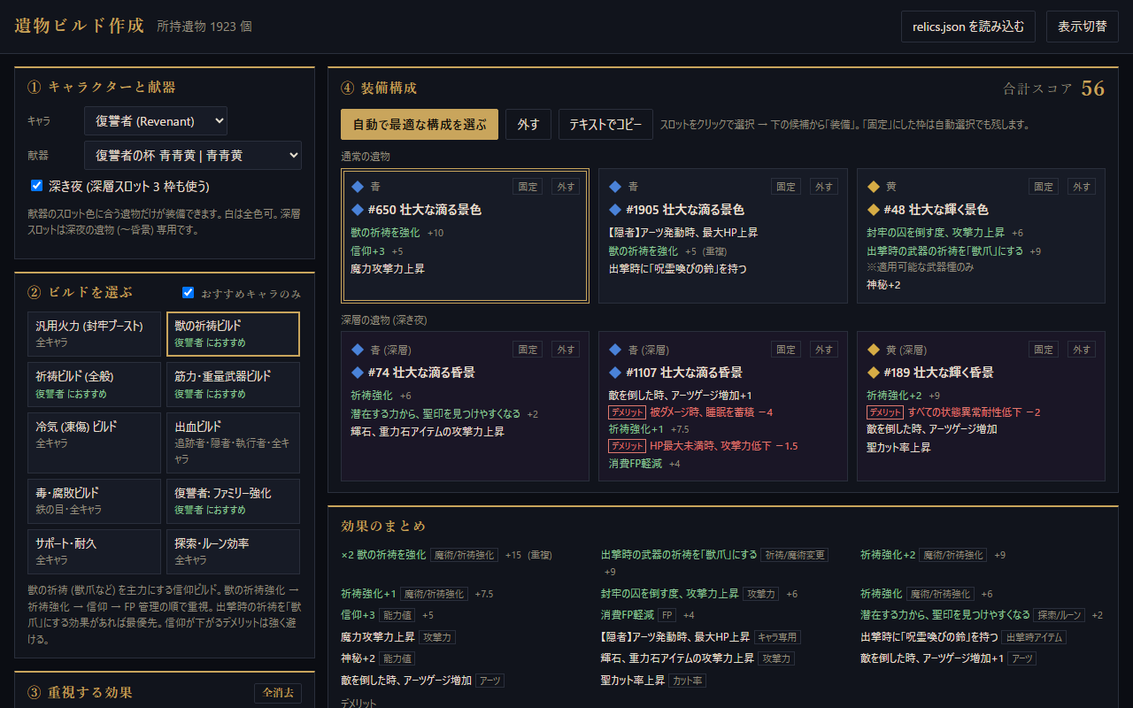Select 獣の祈祷ビルド build
Image resolution: width=1133 pixels, height=708 pixels.
(x=233, y=334)
